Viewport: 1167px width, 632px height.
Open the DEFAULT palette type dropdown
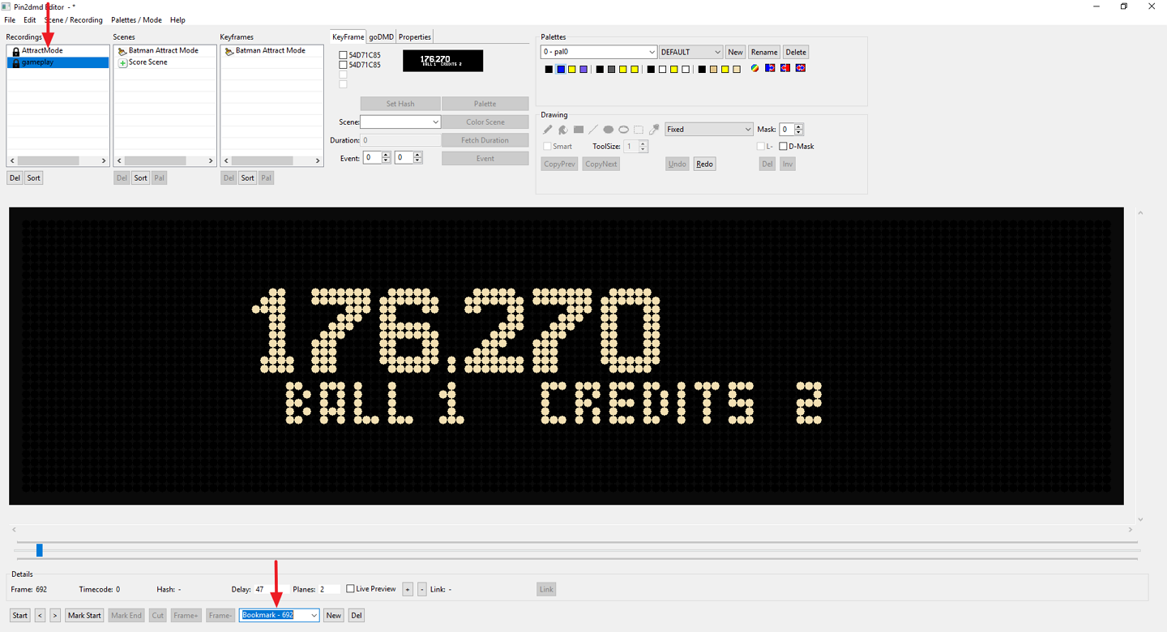tap(690, 52)
